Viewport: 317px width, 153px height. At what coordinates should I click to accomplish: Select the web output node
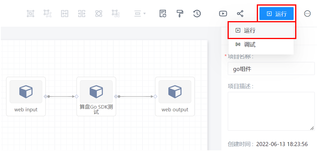(x=175, y=96)
